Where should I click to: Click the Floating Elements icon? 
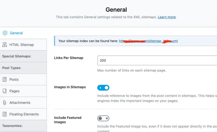(4, 114)
